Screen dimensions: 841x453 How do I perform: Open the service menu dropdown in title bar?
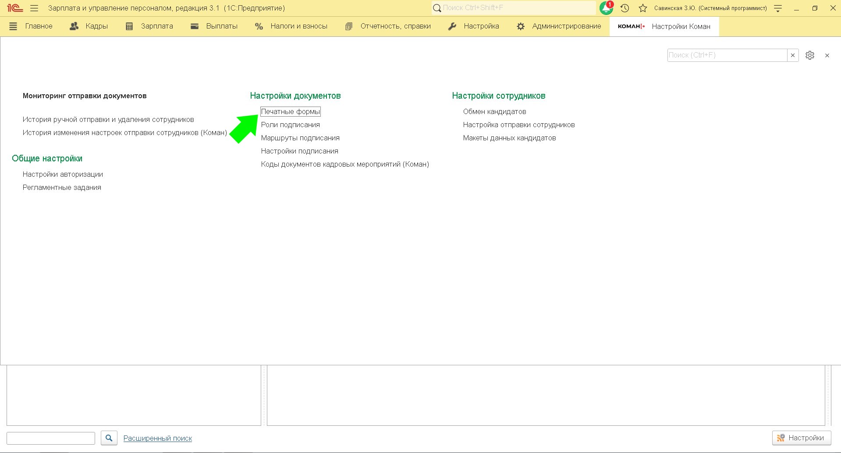pos(778,8)
